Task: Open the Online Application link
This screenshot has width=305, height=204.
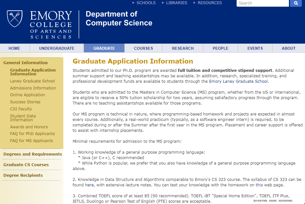Action: pyautogui.click(x=27, y=95)
